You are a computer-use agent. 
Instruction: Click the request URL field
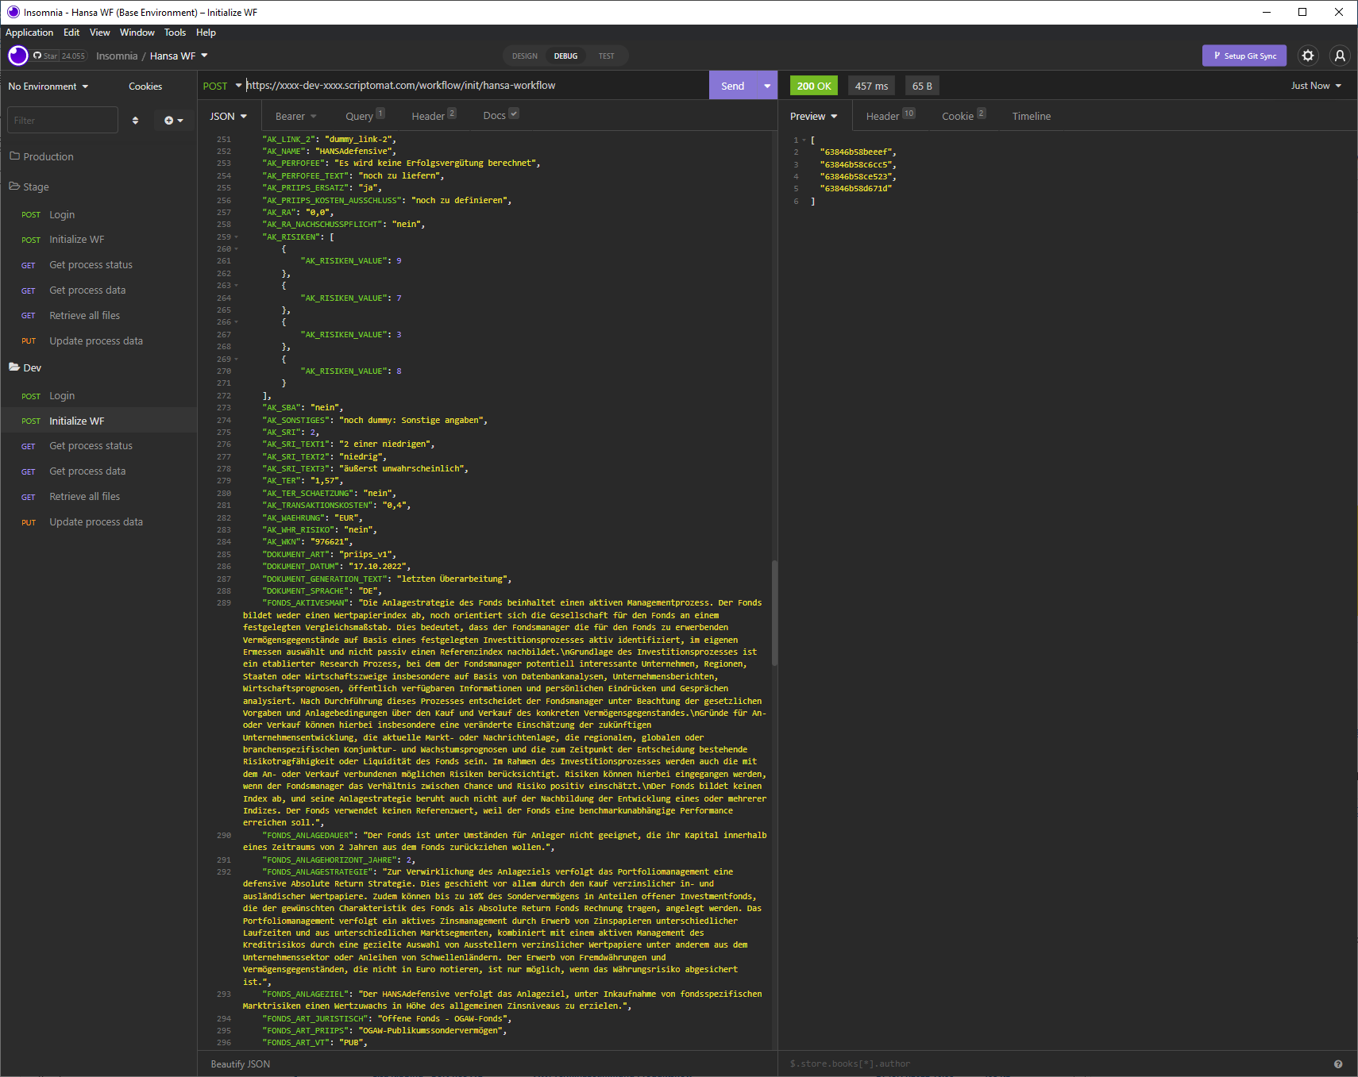click(475, 86)
